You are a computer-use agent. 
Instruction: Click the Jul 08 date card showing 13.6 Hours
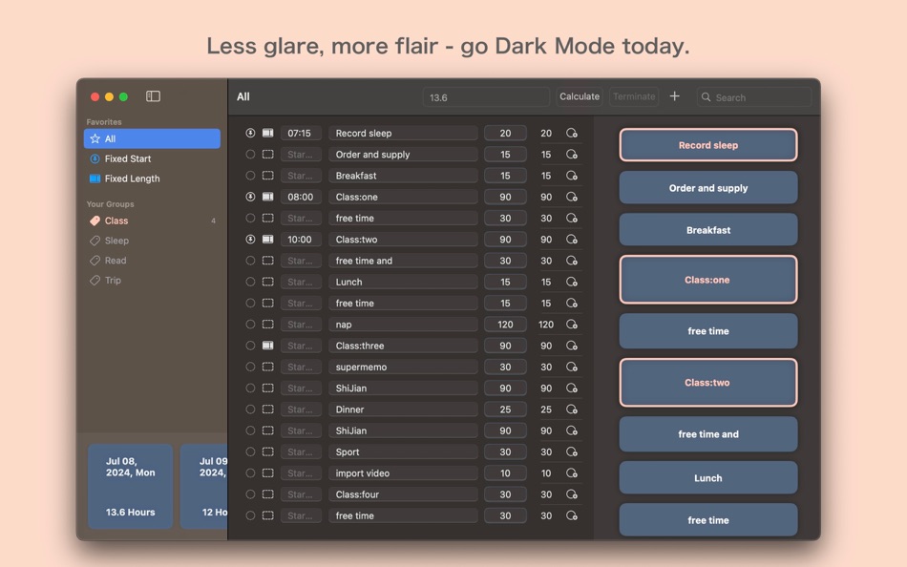pyautogui.click(x=130, y=487)
